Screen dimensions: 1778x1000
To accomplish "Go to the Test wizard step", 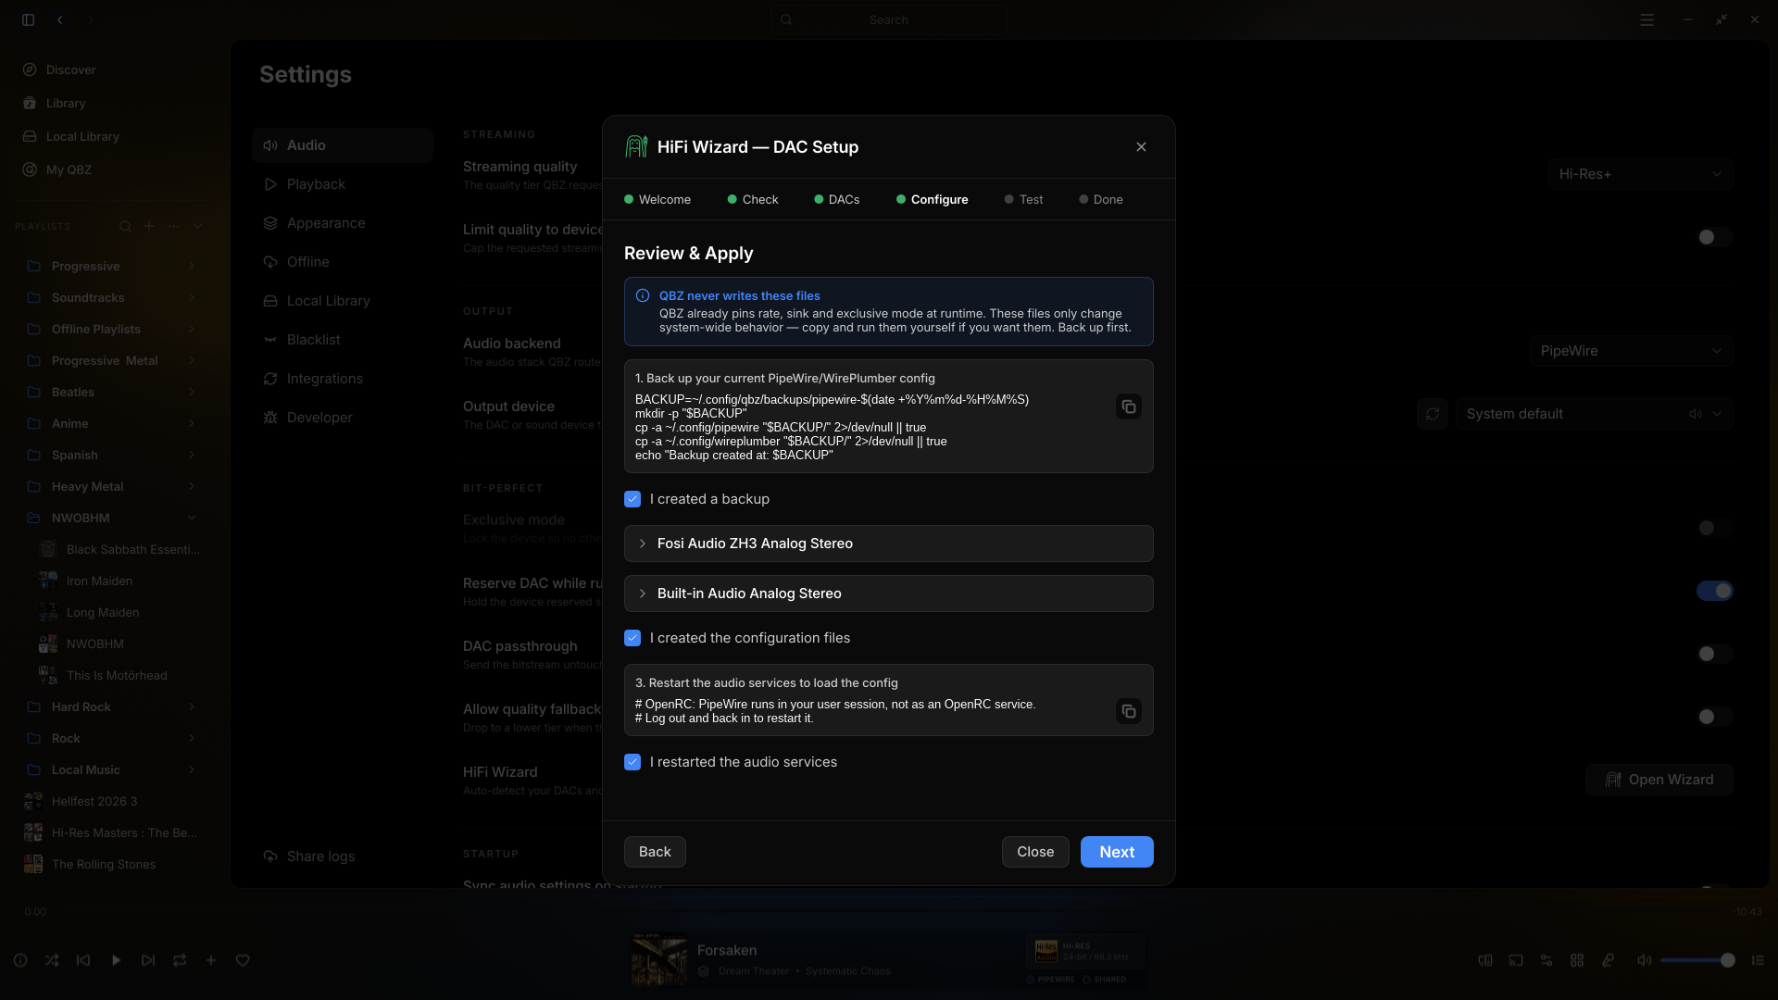I will pyautogui.click(x=1024, y=200).
